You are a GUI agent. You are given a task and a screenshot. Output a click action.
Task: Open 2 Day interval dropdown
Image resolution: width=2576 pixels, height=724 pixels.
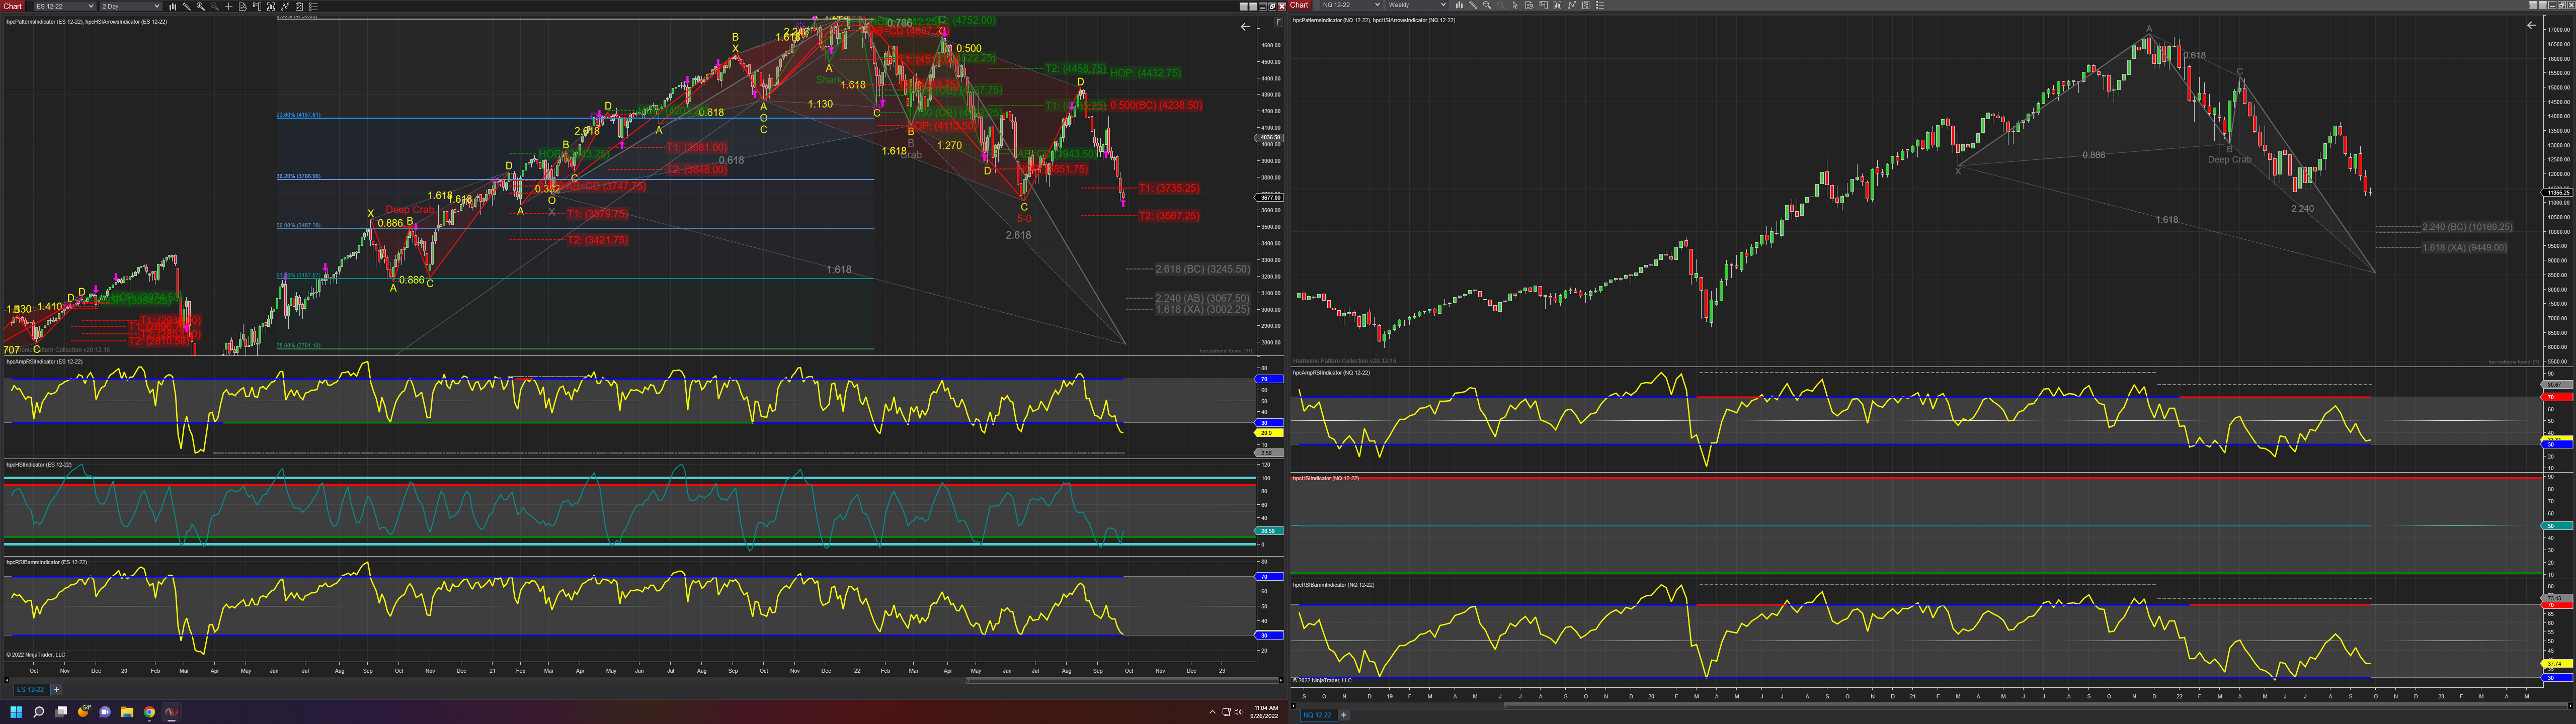(130, 6)
